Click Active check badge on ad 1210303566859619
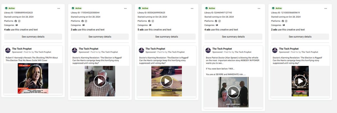Viewport: 337px width, 113px height. pyautogui.click(x=277, y=8)
